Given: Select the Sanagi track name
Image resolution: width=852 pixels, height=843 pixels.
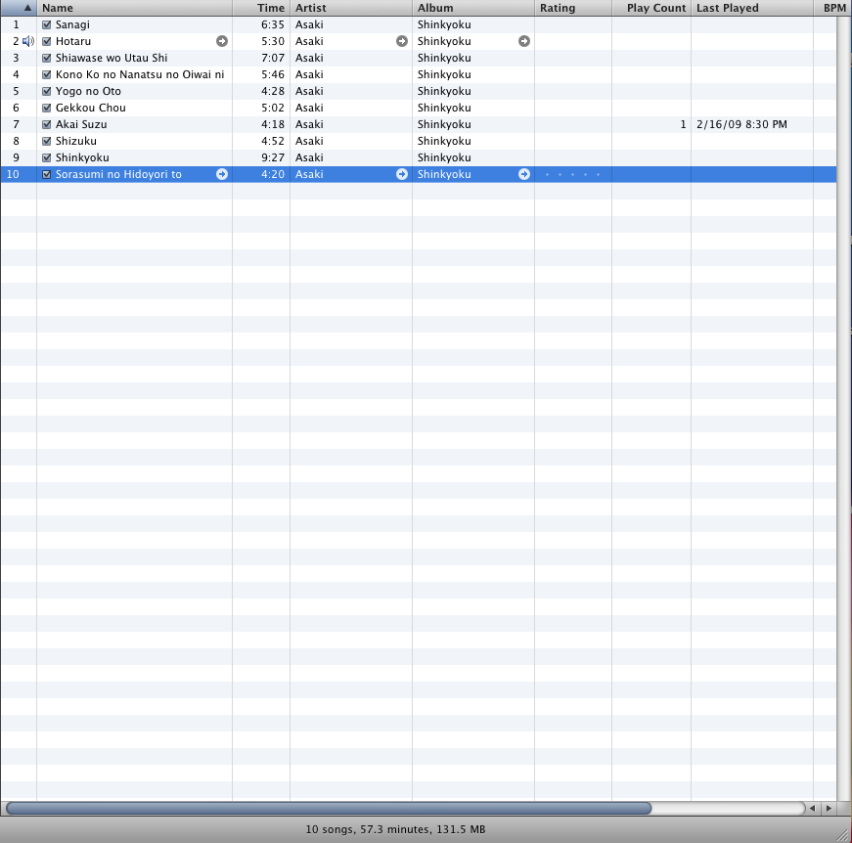Looking at the screenshot, I should click(x=72, y=25).
